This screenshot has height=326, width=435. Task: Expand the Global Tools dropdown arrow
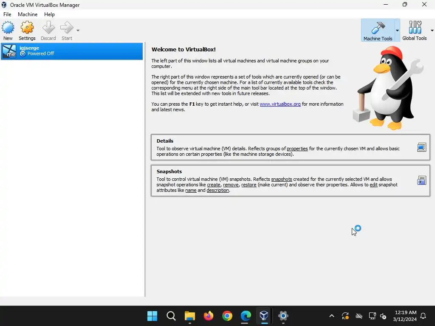click(432, 31)
